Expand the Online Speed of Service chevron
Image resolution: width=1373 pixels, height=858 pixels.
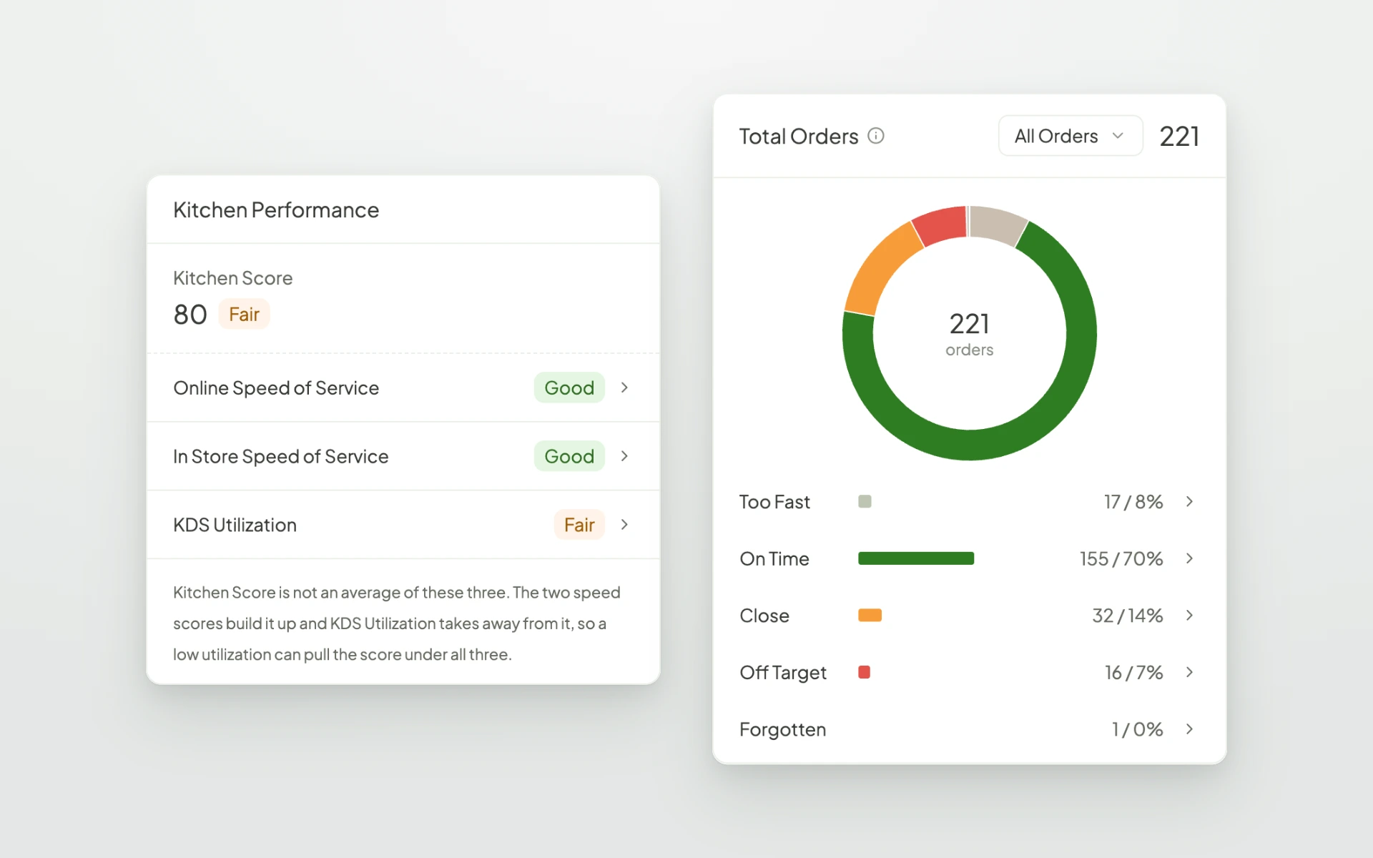click(624, 388)
